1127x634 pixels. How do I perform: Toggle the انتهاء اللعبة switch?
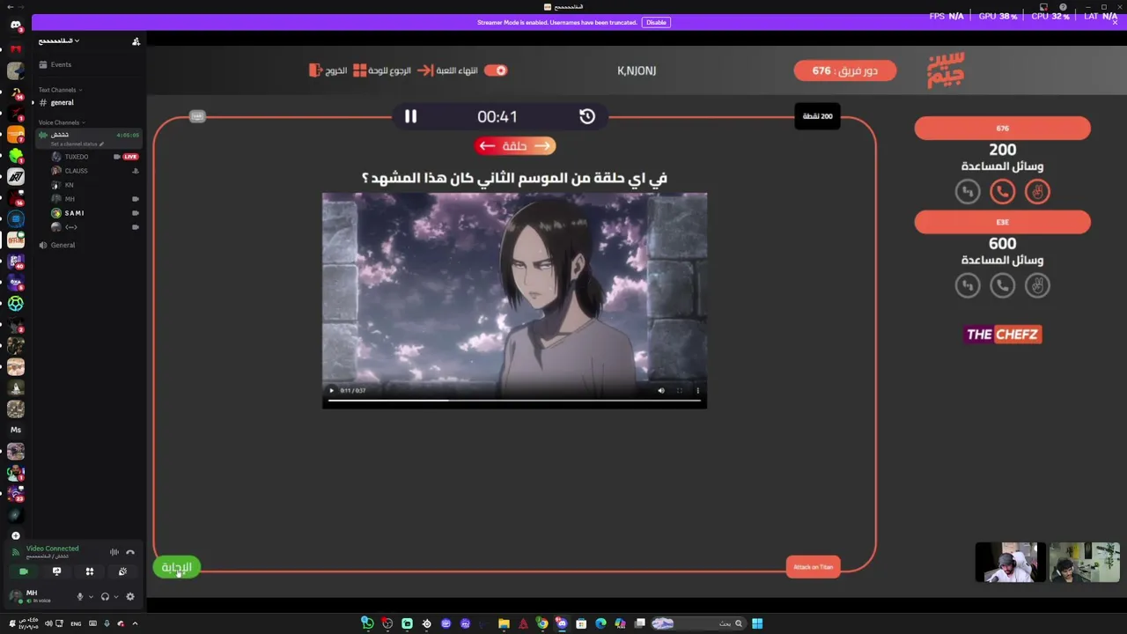click(496, 70)
